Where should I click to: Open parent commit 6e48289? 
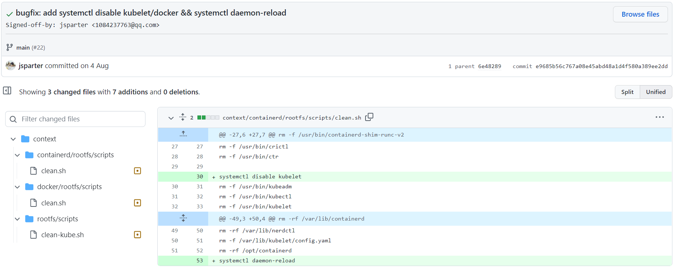pos(489,66)
